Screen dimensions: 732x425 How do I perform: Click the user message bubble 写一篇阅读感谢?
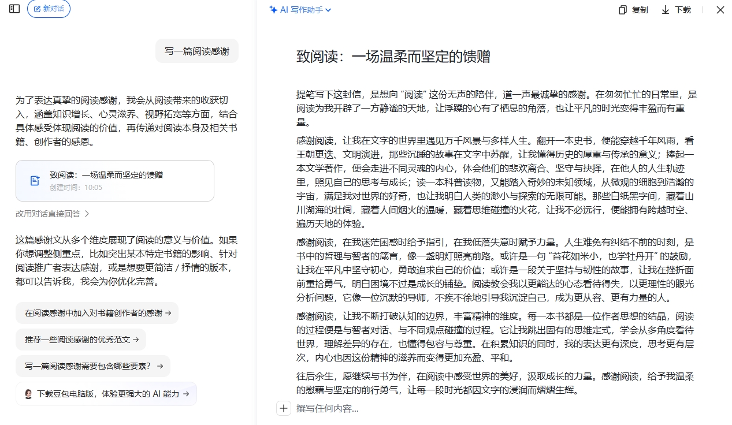[197, 51]
